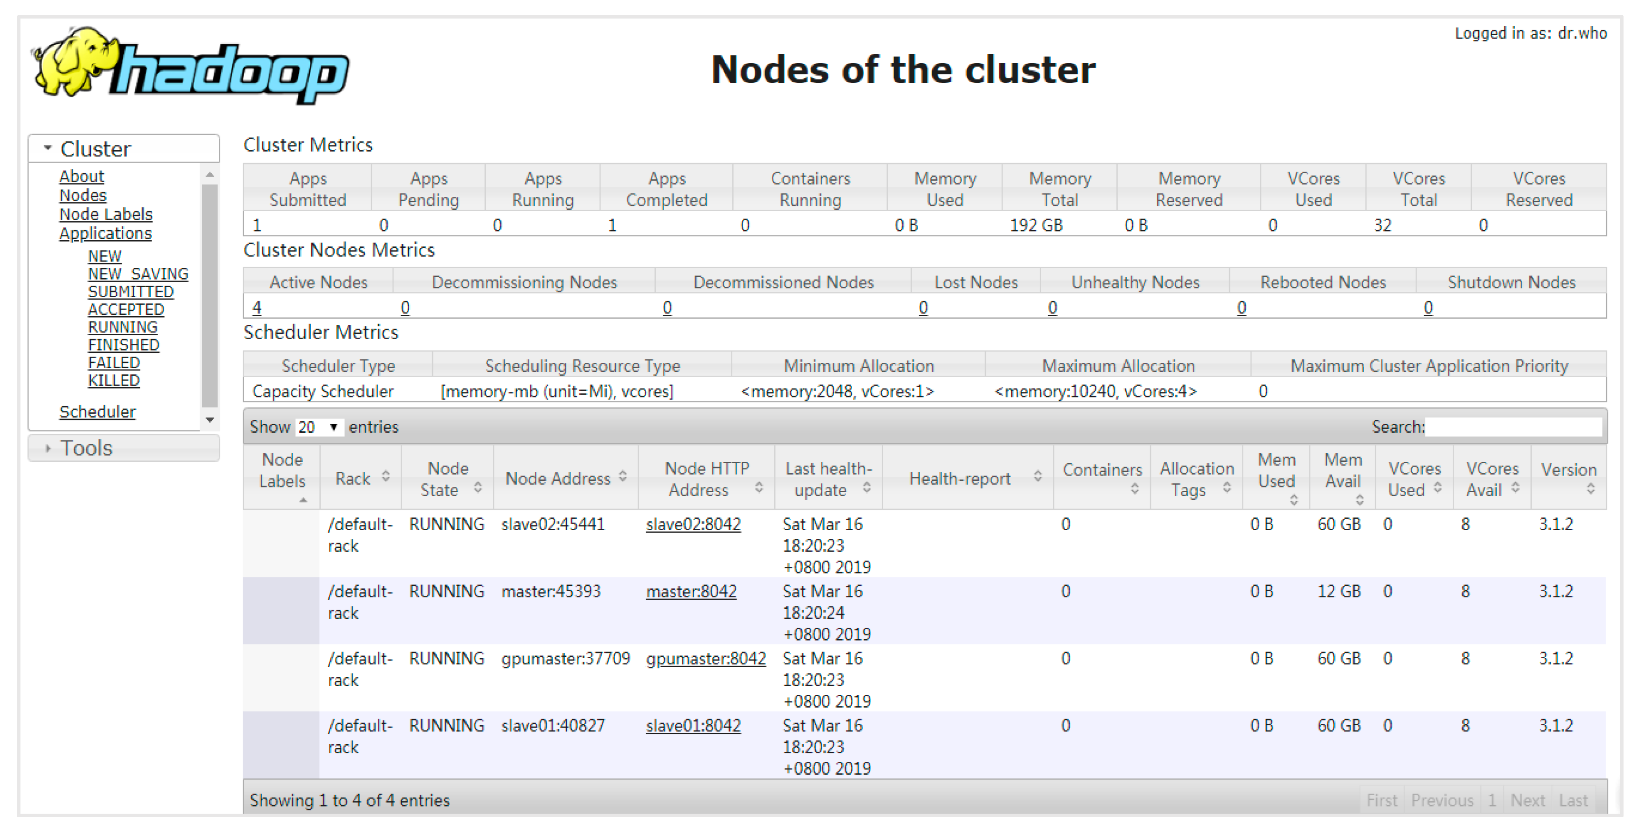Viewport: 1644px width, 837px height.
Task: Open the Show entries count dropdown
Action: click(319, 428)
